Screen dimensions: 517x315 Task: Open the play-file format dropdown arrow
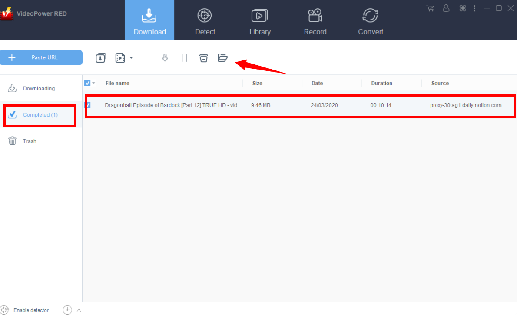[x=131, y=57]
